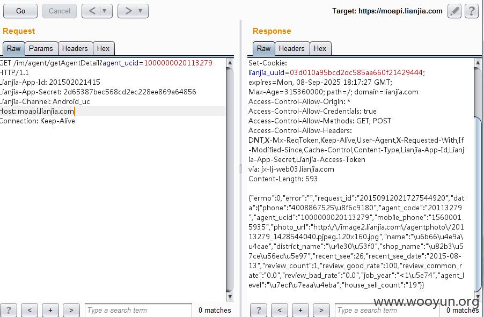Click request pane scroll down arrow

[x=230, y=297]
